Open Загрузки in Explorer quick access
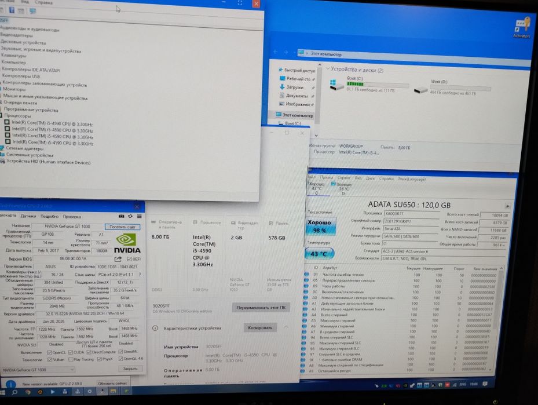 click(294, 87)
